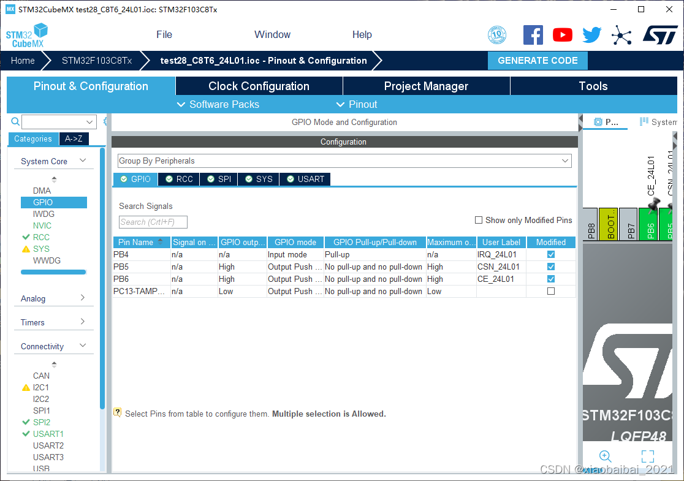684x481 pixels.
Task: Switch to Project Manager tab
Action: (x=426, y=86)
